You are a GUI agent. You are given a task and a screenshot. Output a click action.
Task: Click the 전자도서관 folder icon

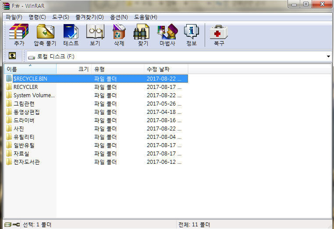point(9,162)
